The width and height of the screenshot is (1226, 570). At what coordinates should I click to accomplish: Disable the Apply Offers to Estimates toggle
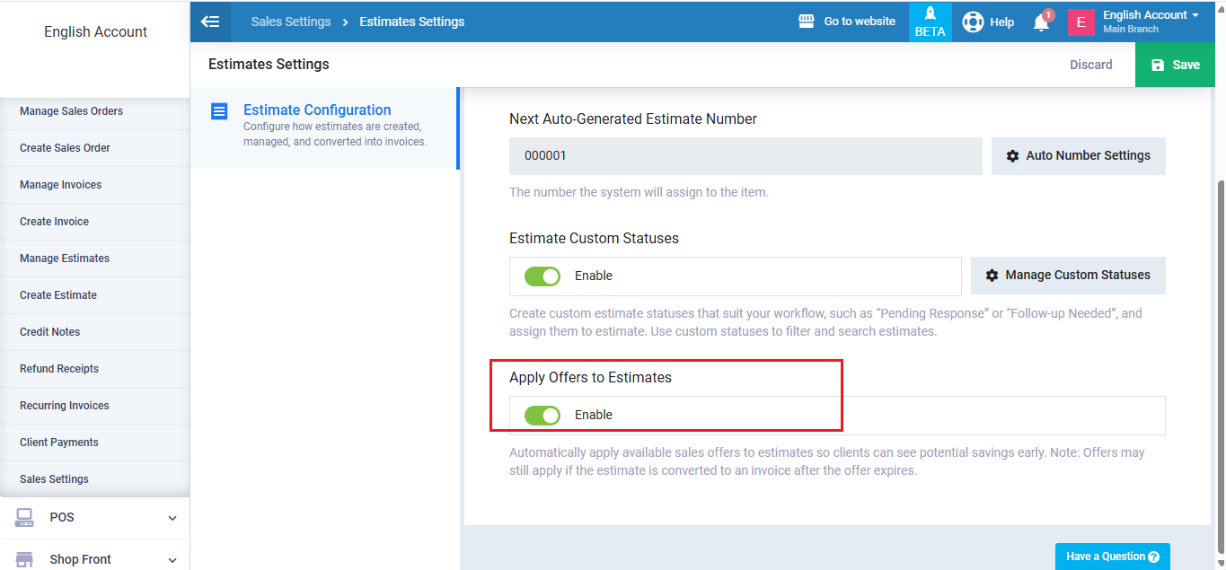(542, 415)
